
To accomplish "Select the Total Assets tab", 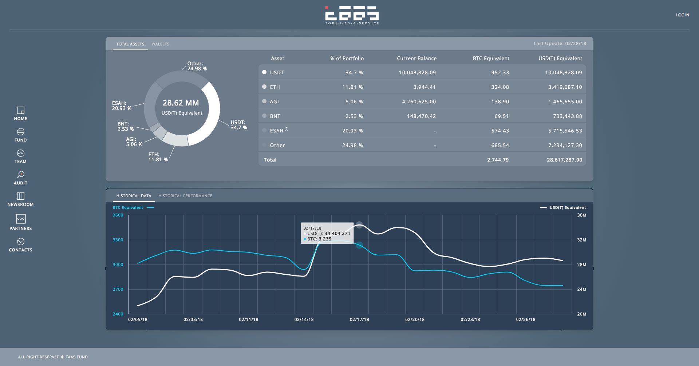I will (130, 44).
